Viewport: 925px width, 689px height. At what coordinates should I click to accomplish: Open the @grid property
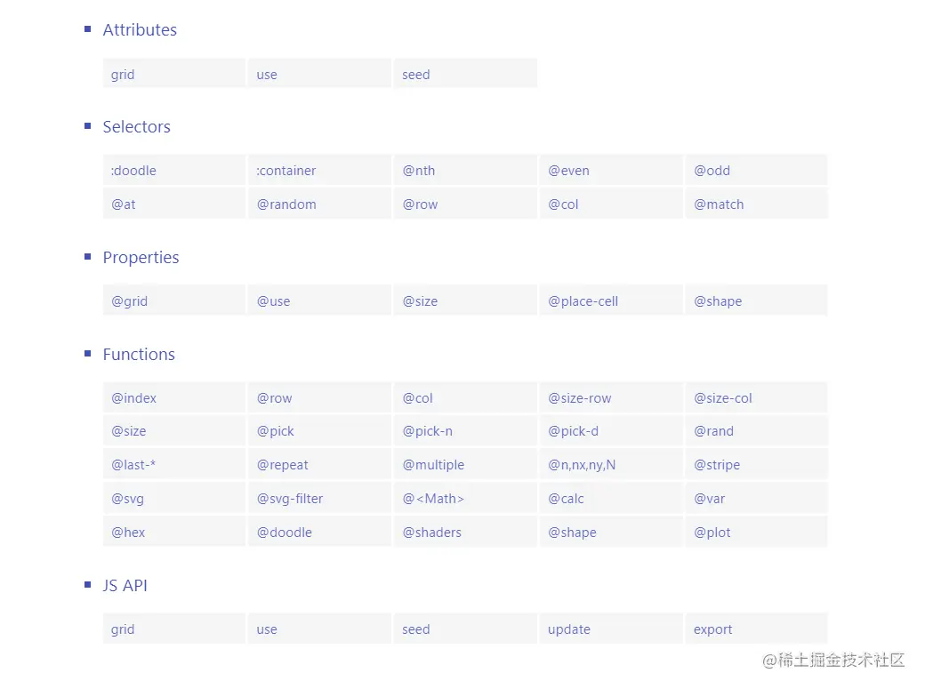(x=174, y=300)
